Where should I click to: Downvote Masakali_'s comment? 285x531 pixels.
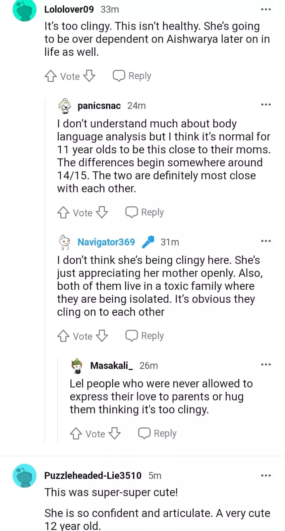(115, 433)
